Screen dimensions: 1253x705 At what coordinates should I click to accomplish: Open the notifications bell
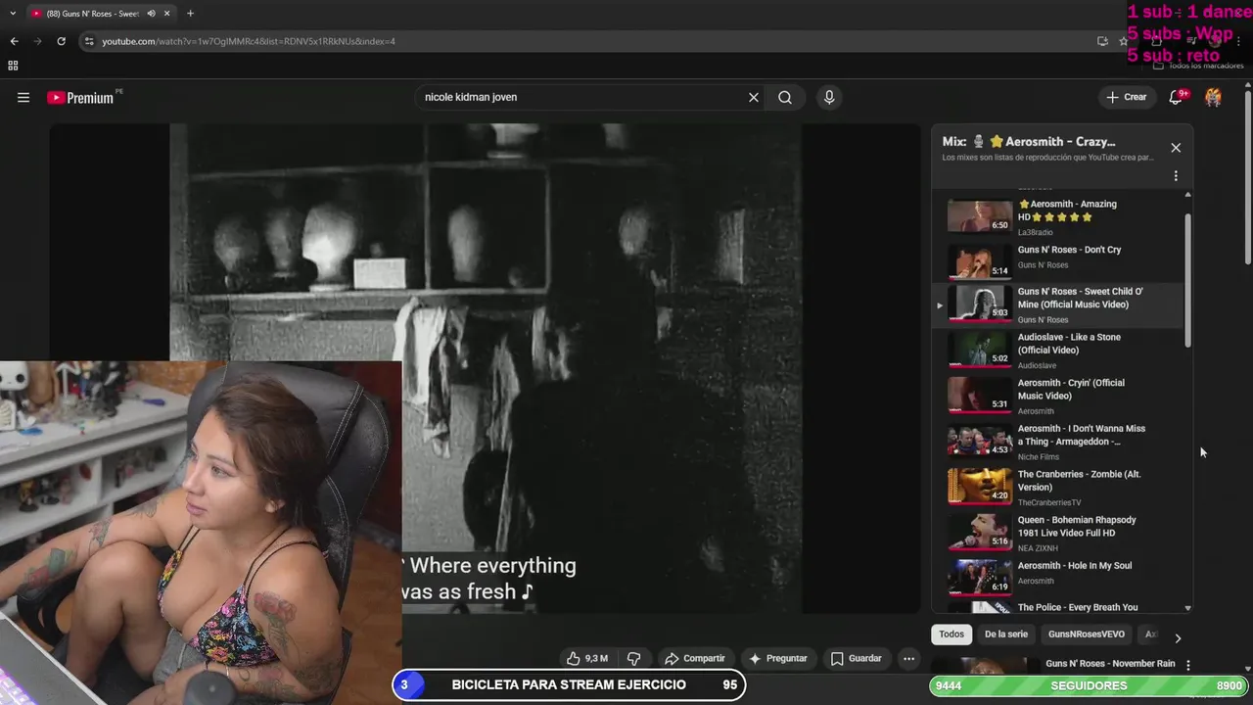coord(1177,97)
